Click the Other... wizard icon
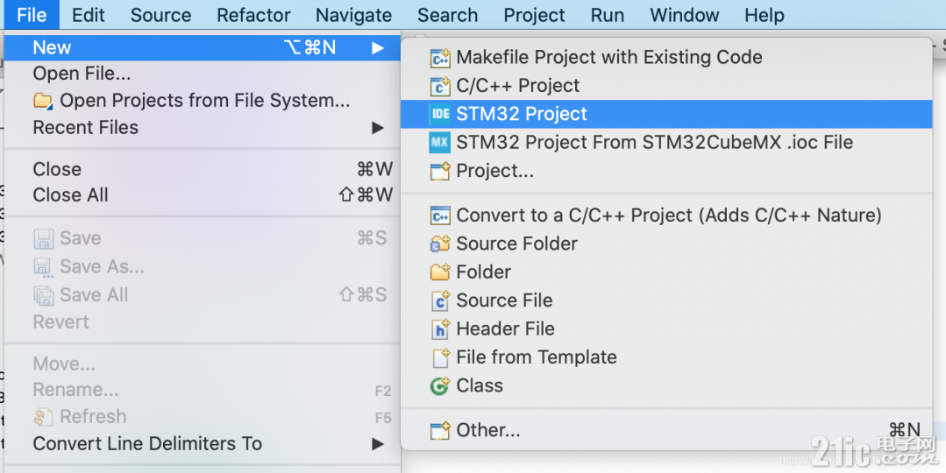 point(440,430)
